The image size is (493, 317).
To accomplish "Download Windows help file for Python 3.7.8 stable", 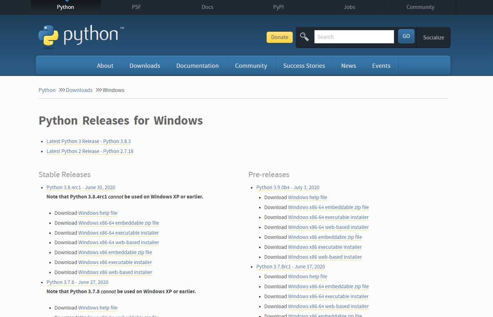I will tap(98, 308).
